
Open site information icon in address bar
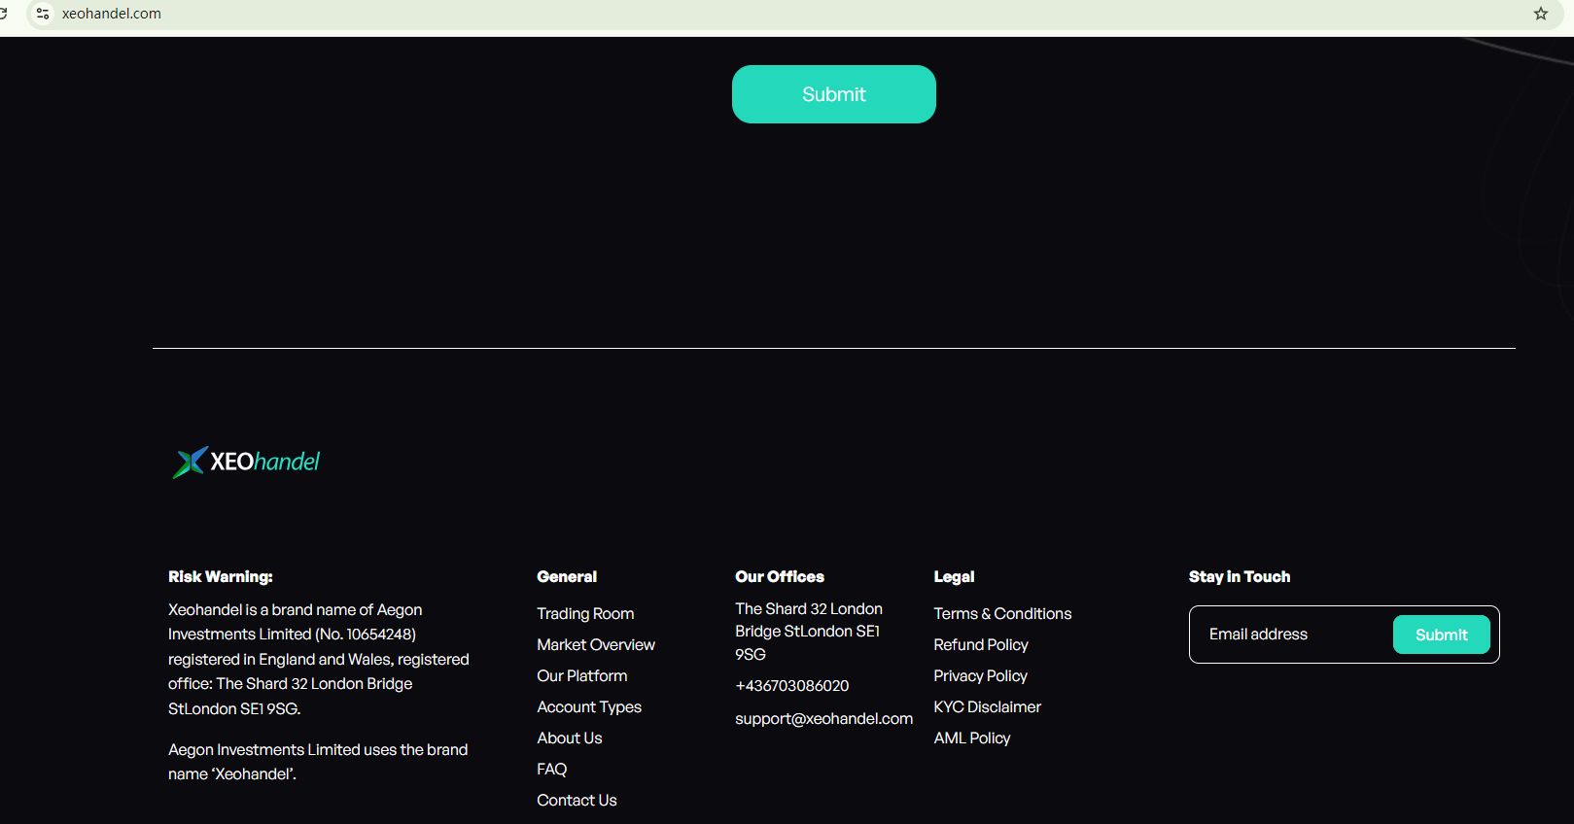(43, 14)
